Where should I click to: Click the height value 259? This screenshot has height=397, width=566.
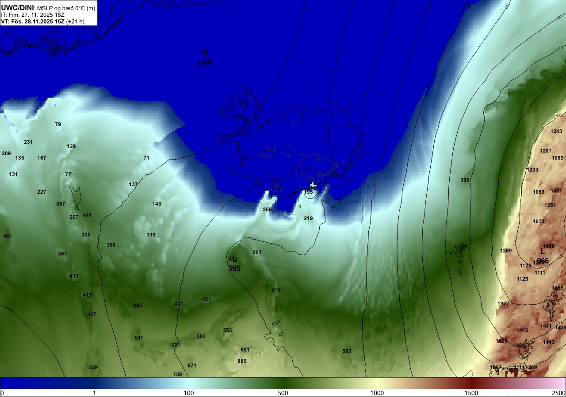pyautogui.click(x=267, y=210)
